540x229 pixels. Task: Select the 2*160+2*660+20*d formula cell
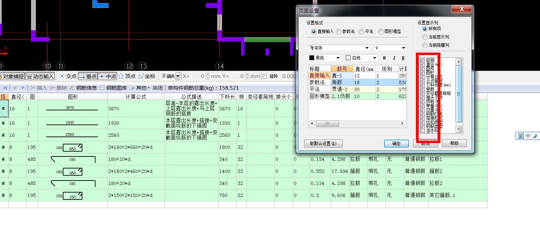pyautogui.click(x=136, y=147)
